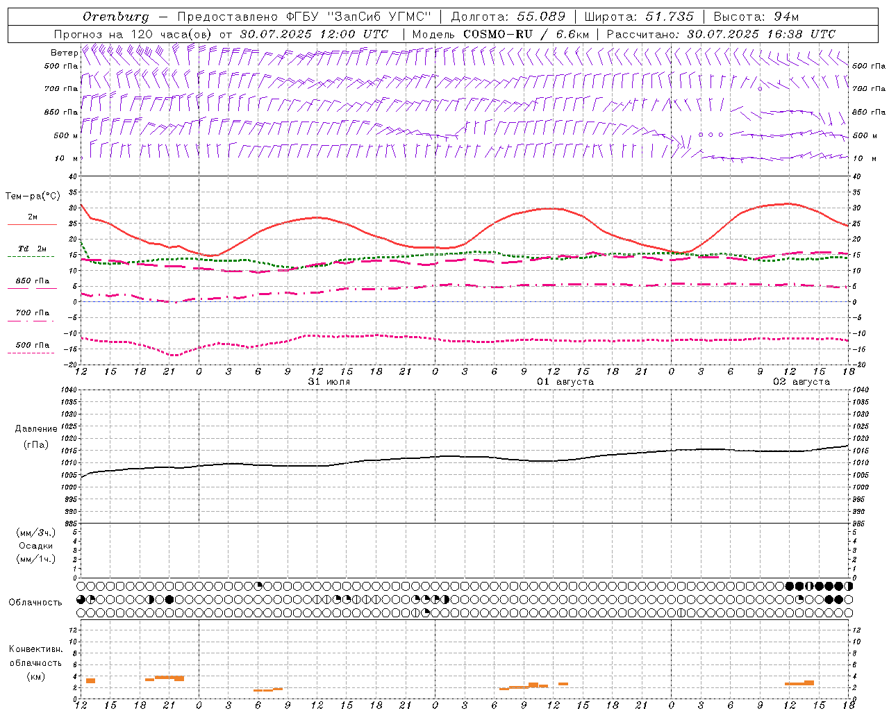Viewport: 889px width, 711px height.
Task: Click the red 2m temperature curve
Action: [x=464, y=244]
